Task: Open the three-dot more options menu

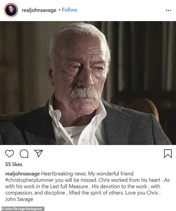Action: click(168, 10)
